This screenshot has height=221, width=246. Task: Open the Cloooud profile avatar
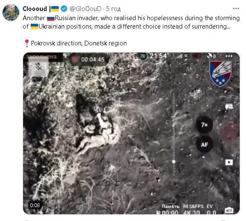click(x=11, y=13)
